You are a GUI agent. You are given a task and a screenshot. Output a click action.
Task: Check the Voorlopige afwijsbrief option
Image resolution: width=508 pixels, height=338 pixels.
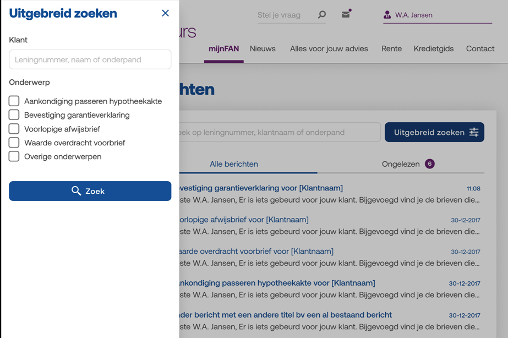click(14, 129)
